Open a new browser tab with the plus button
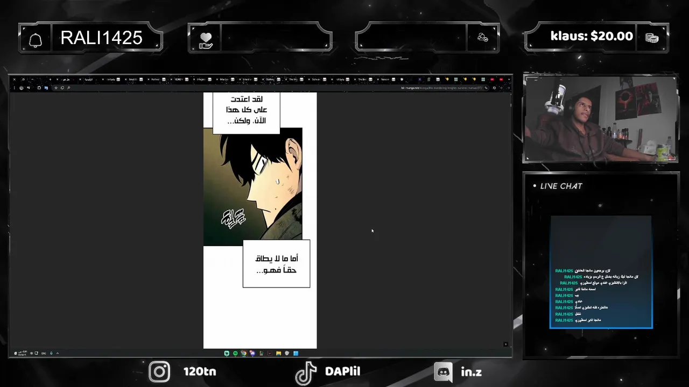689x387 pixels. tap(50, 79)
